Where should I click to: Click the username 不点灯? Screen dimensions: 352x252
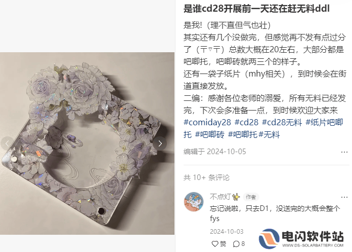(220, 197)
